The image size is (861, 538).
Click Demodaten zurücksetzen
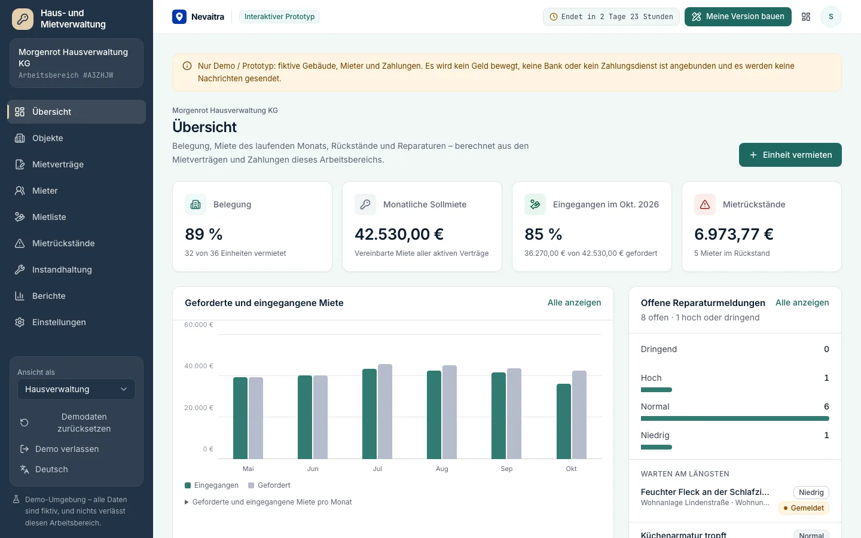coord(77,423)
